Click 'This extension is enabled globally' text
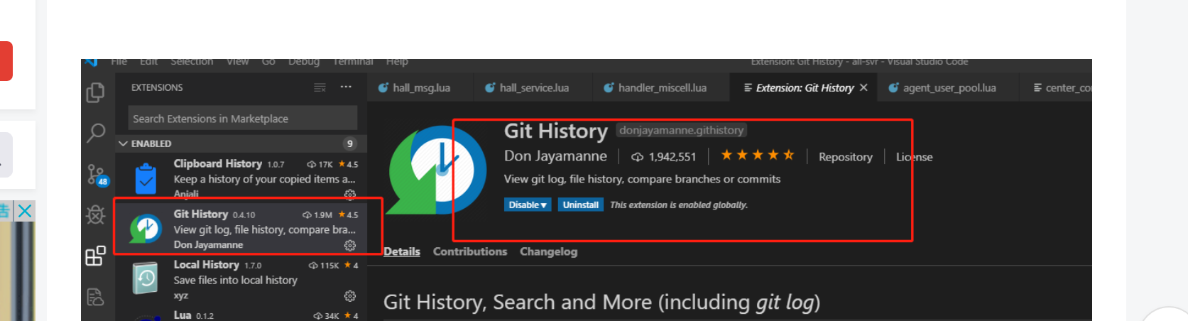This screenshot has height=321, width=1188. click(x=679, y=205)
